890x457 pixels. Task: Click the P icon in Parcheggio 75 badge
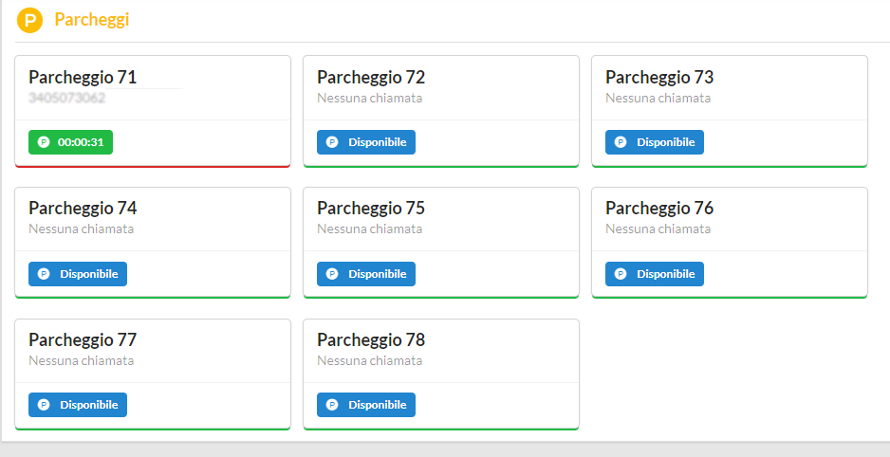click(332, 274)
